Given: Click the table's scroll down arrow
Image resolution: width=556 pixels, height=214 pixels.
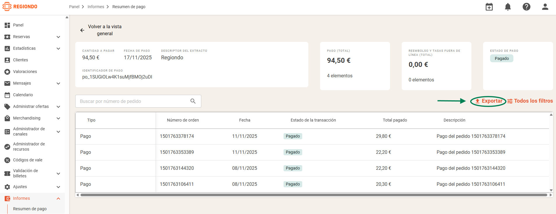Looking at the screenshot, I should click(x=551, y=190).
